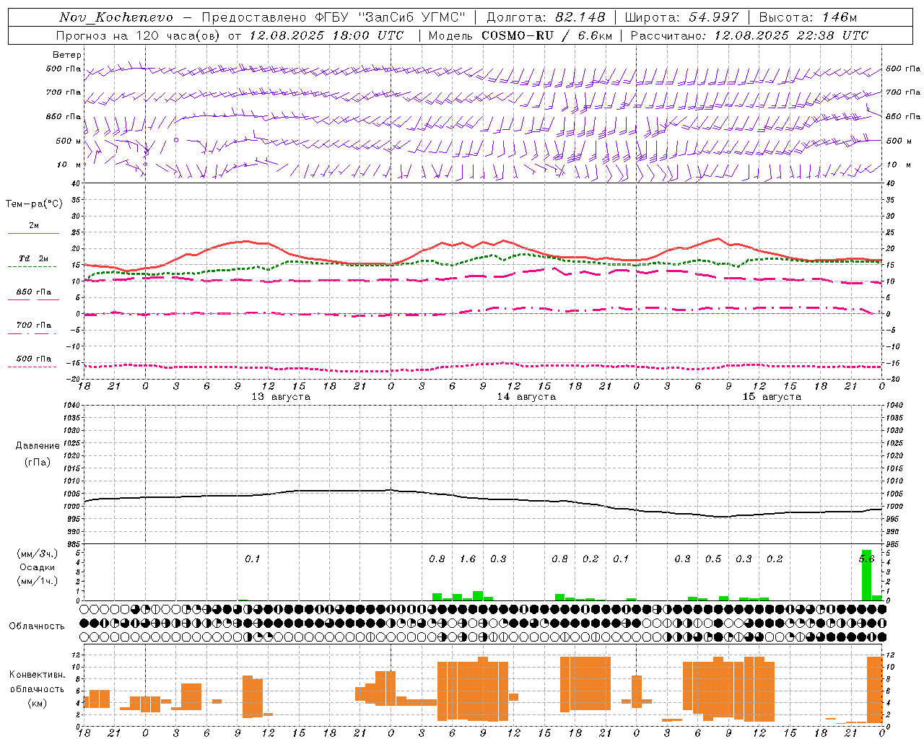Viewport: 924px width, 739px height.
Task: Click the station name Nov_Kochenevo
Action: pyautogui.click(x=115, y=17)
